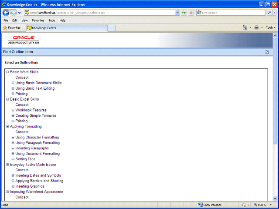The image size is (279, 209).
Task: Expand Indenting Paragraphs
Action: [x=13, y=148]
